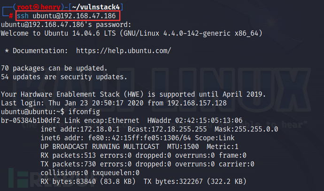
Task: Click the '70 packages can be updated' line
Action: [x=54, y=68]
